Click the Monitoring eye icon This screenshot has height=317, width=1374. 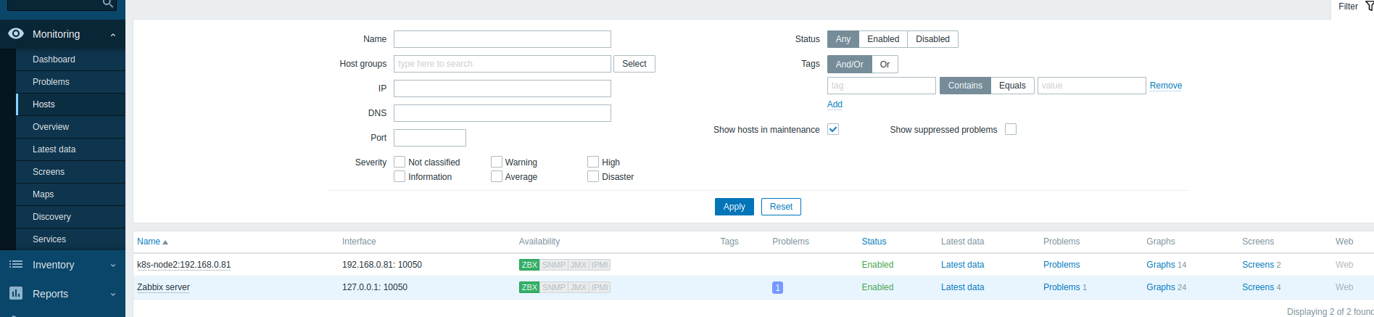point(16,33)
